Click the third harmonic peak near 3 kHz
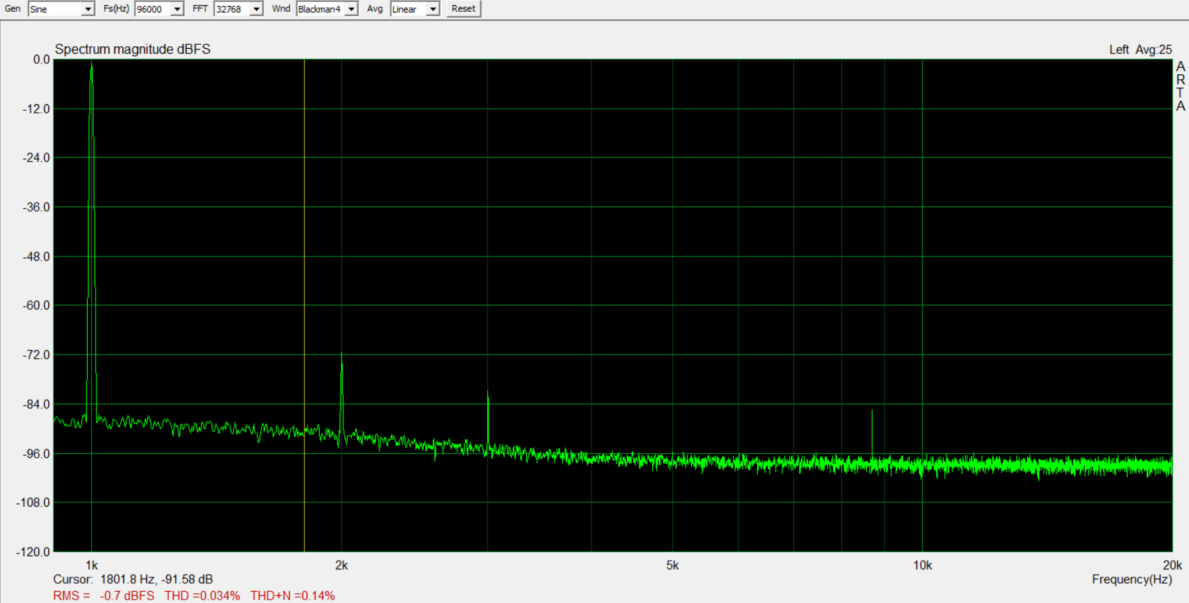 488,419
